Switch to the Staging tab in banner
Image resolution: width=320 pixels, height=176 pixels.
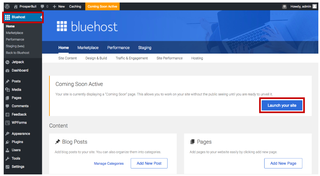145,47
